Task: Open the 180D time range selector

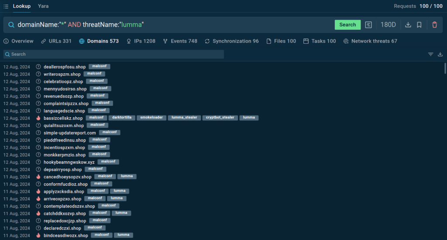Action: [x=388, y=25]
